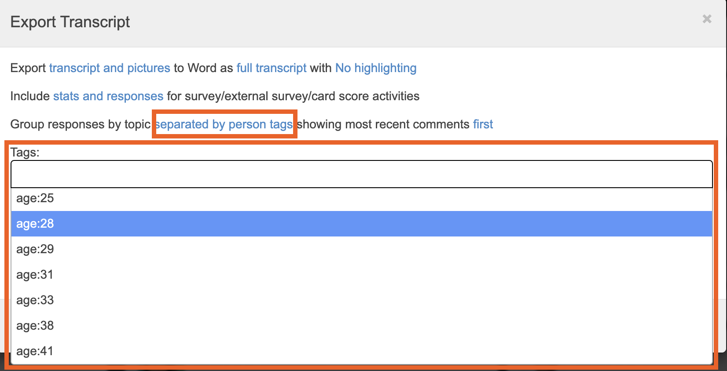Viewport: 727px width, 371px height.
Task: Click the 'stats and responses' link
Action: pos(108,96)
